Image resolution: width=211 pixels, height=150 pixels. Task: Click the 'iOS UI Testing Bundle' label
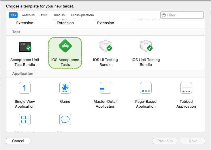click(x=105, y=62)
